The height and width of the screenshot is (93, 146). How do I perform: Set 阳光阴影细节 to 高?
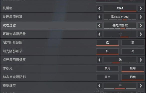[x=133, y=51]
